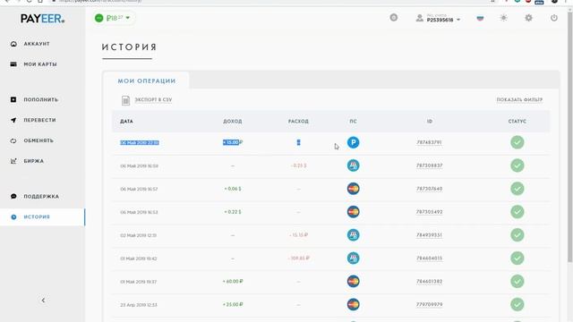Click the status checkmark for 787308837

(x=517, y=165)
